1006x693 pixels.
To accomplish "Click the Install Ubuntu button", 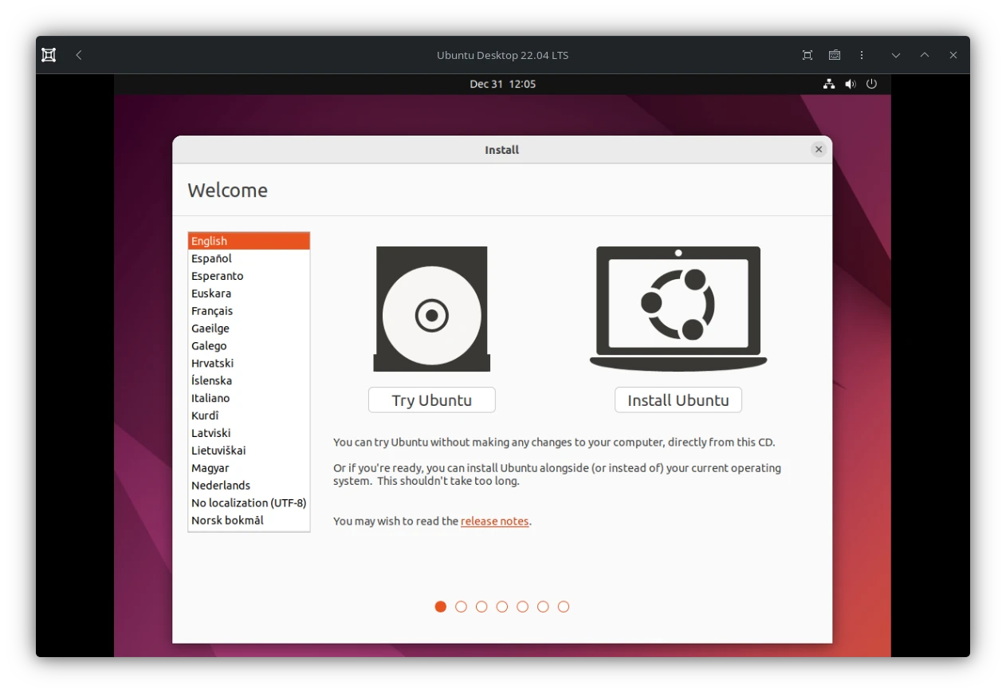I will tap(678, 400).
